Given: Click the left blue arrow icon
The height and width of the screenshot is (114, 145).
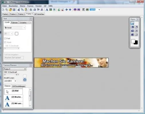Looking at the screenshot, I should [66, 10].
